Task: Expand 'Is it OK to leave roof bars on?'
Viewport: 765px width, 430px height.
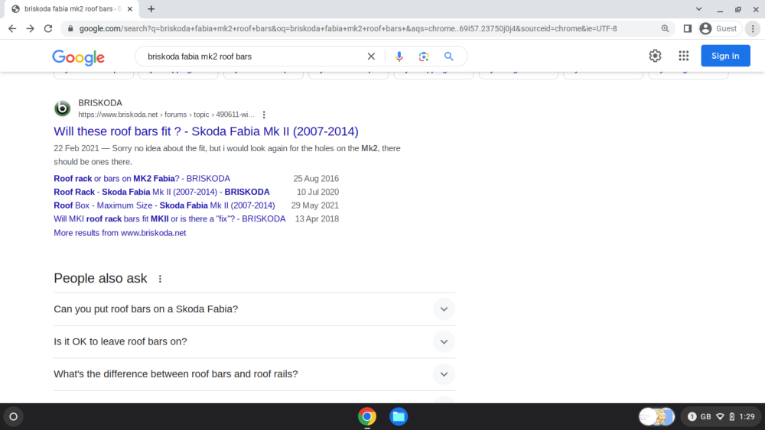Action: [254, 342]
